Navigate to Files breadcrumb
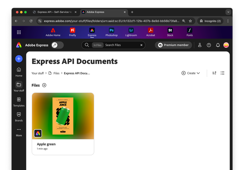 pos(54,73)
